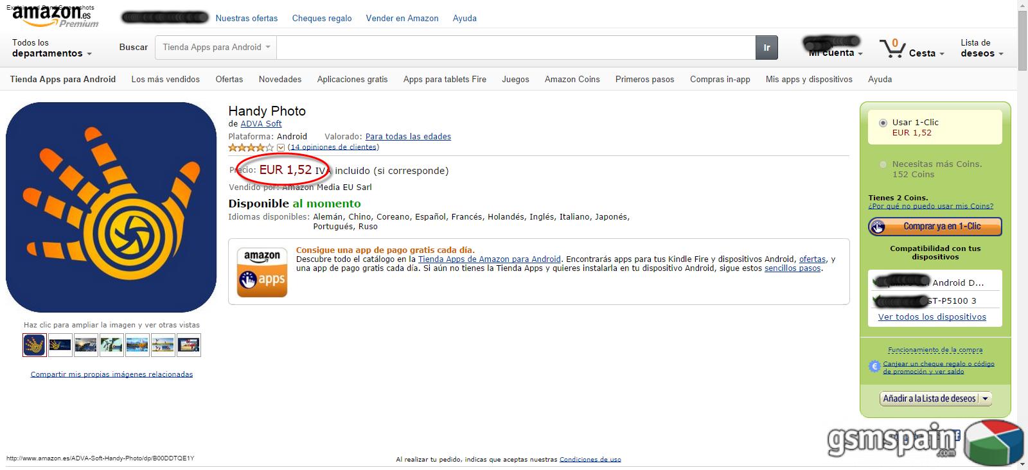Click the star rating icons
The image size is (1028, 470).
tap(252, 147)
